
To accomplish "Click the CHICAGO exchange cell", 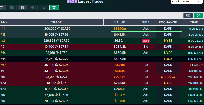I will pyautogui.click(x=168, y=77).
